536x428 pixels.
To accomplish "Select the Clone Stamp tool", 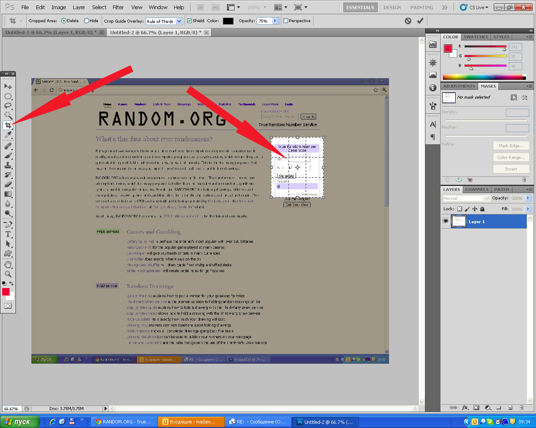I will 8,165.
